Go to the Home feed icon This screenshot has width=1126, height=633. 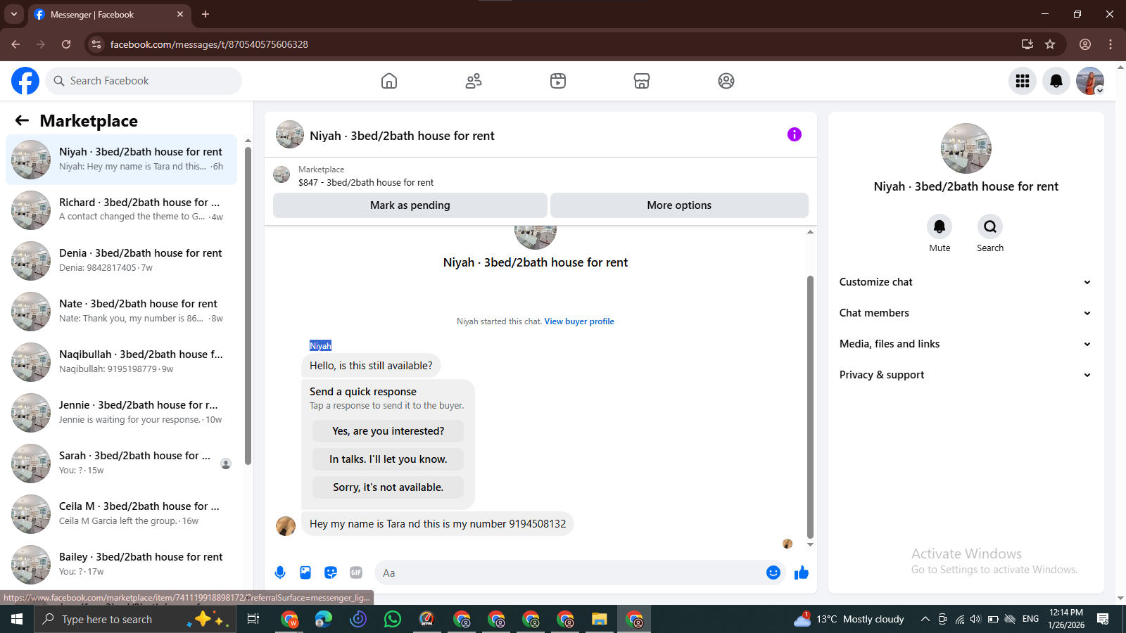point(389,81)
